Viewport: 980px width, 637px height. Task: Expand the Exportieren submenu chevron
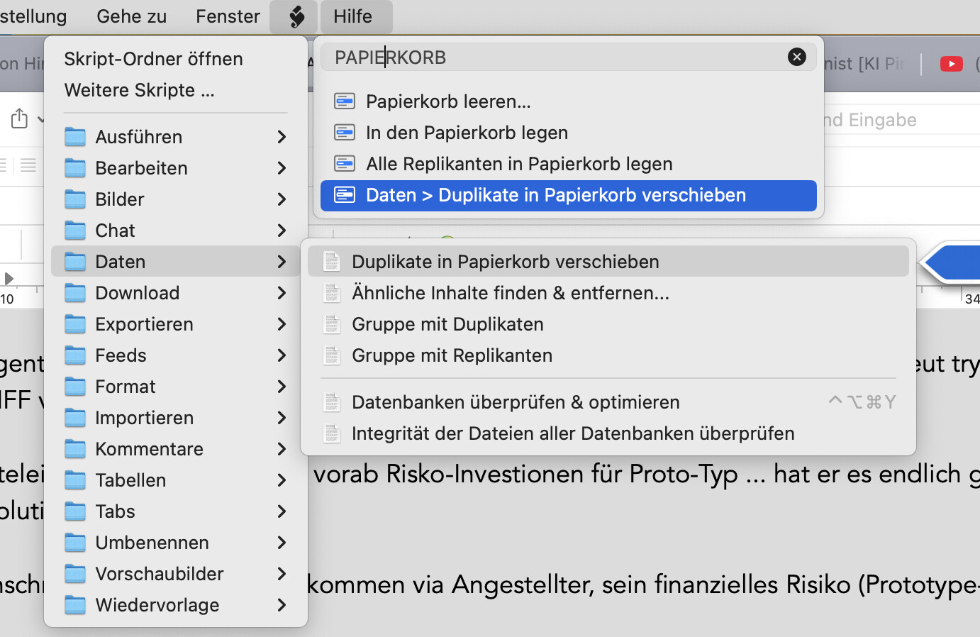(x=282, y=324)
